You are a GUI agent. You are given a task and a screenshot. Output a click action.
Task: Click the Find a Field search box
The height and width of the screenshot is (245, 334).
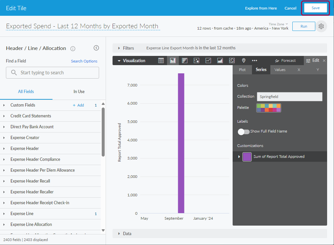[x=52, y=73]
